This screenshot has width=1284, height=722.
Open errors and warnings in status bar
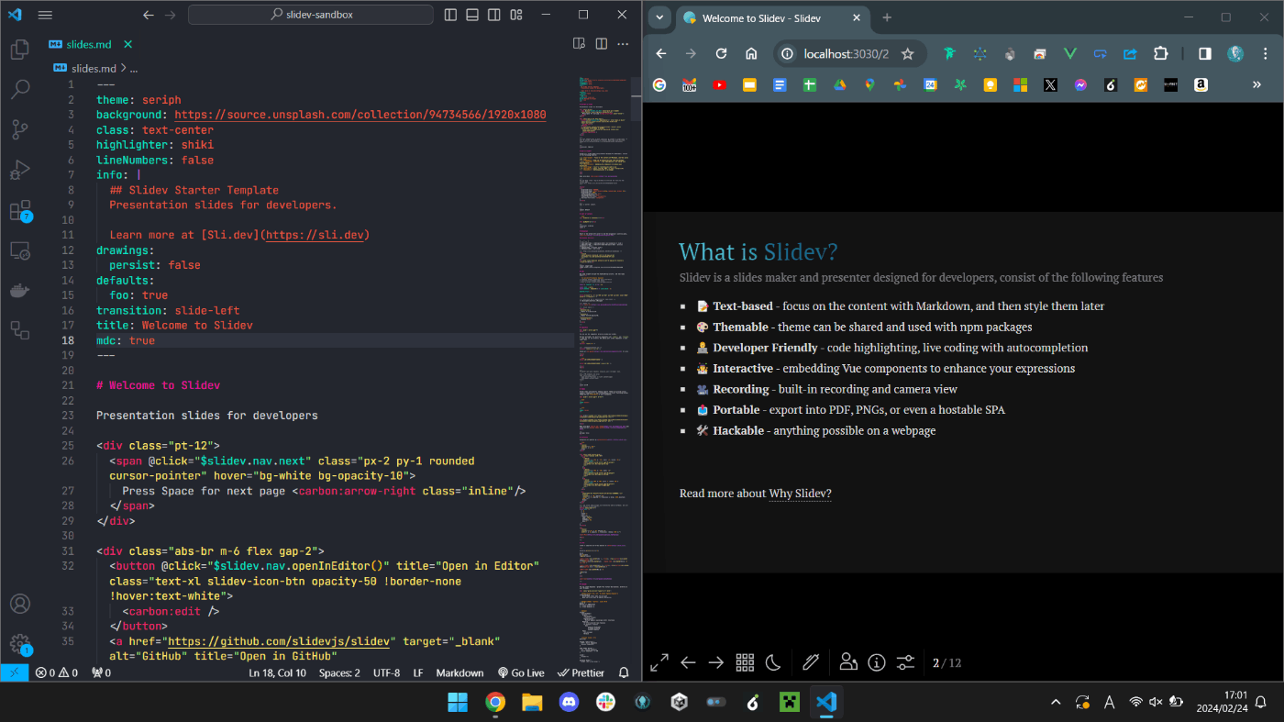(x=57, y=672)
